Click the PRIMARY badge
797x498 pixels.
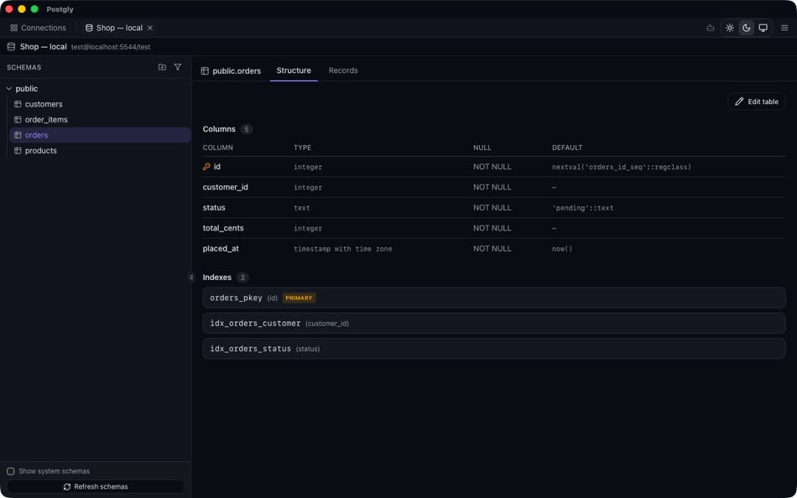pyautogui.click(x=299, y=298)
